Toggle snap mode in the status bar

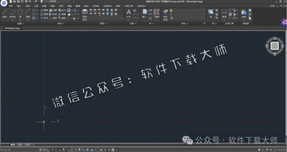[x=40, y=150]
